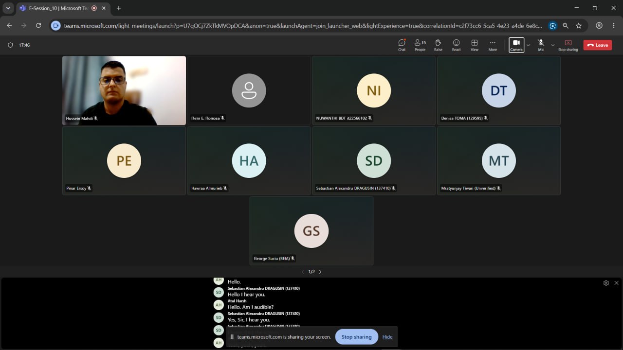623x350 pixels.
Task: Click caption text 'Yes, Sir, I hear you.'
Action: pyautogui.click(x=249, y=320)
